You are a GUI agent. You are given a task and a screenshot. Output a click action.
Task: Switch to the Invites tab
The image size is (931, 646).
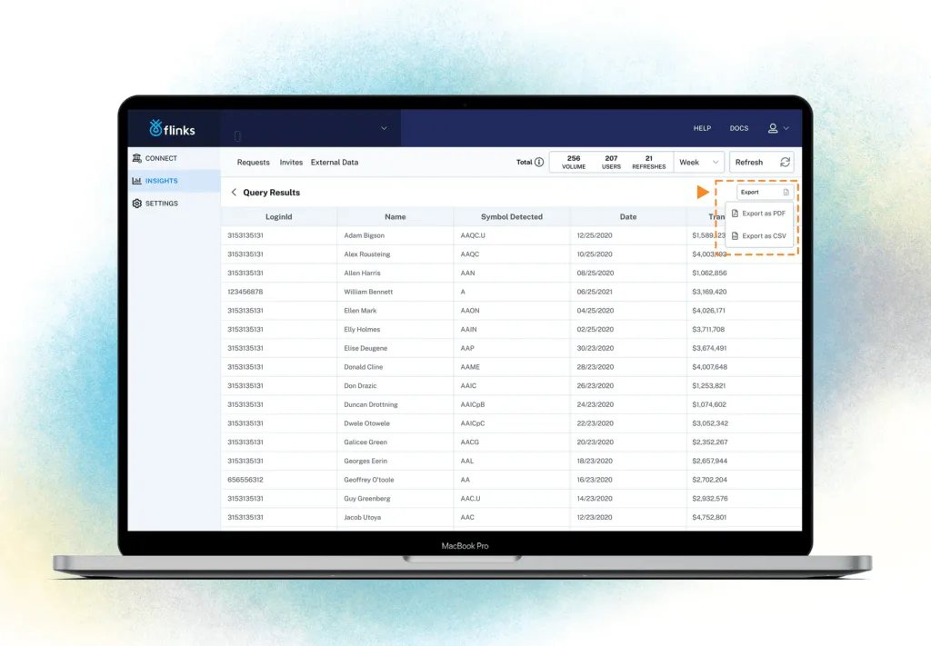coord(291,163)
